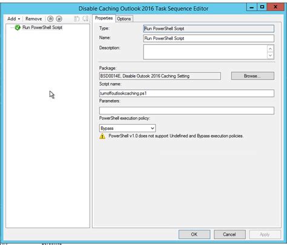Click the green checkmark icon beside the step
Screen dimensions: 287x245
tap(18, 27)
